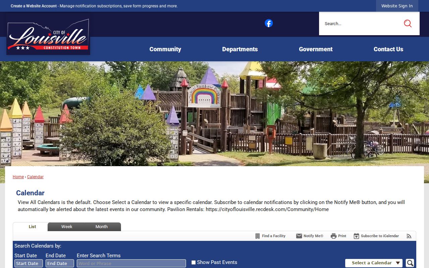This screenshot has width=429, height=268.
Task: Click the Calendar breadcrumb link
Action: coord(35,177)
